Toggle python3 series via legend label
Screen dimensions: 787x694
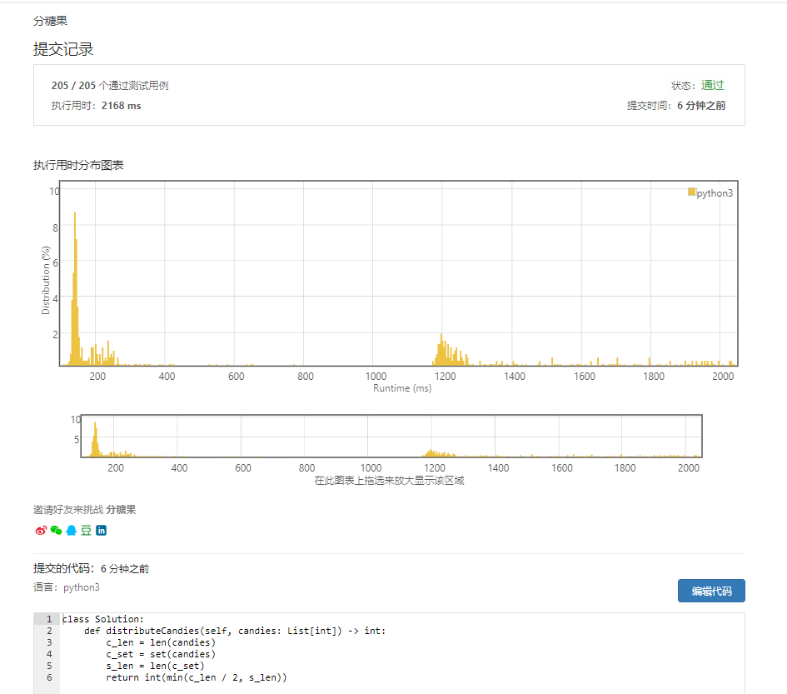715,192
